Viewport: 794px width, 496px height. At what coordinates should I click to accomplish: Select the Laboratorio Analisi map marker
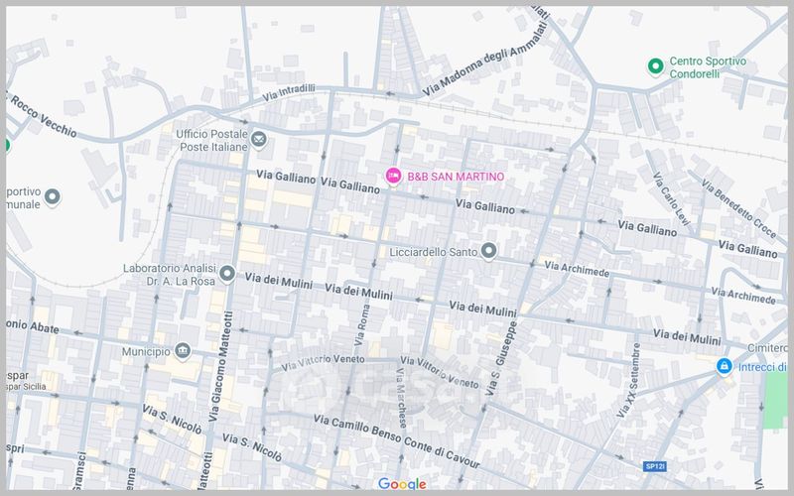[x=227, y=273]
